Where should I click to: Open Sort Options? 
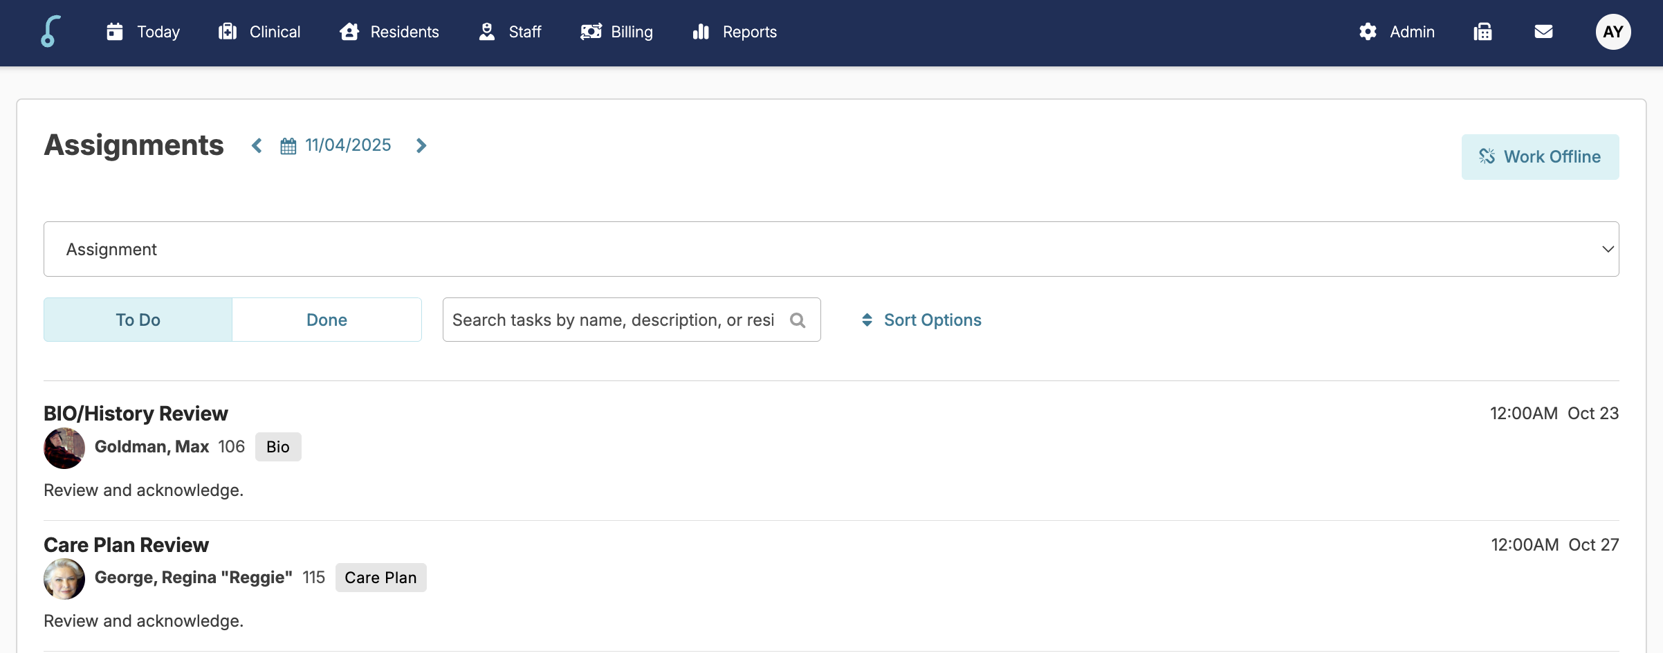[921, 320]
